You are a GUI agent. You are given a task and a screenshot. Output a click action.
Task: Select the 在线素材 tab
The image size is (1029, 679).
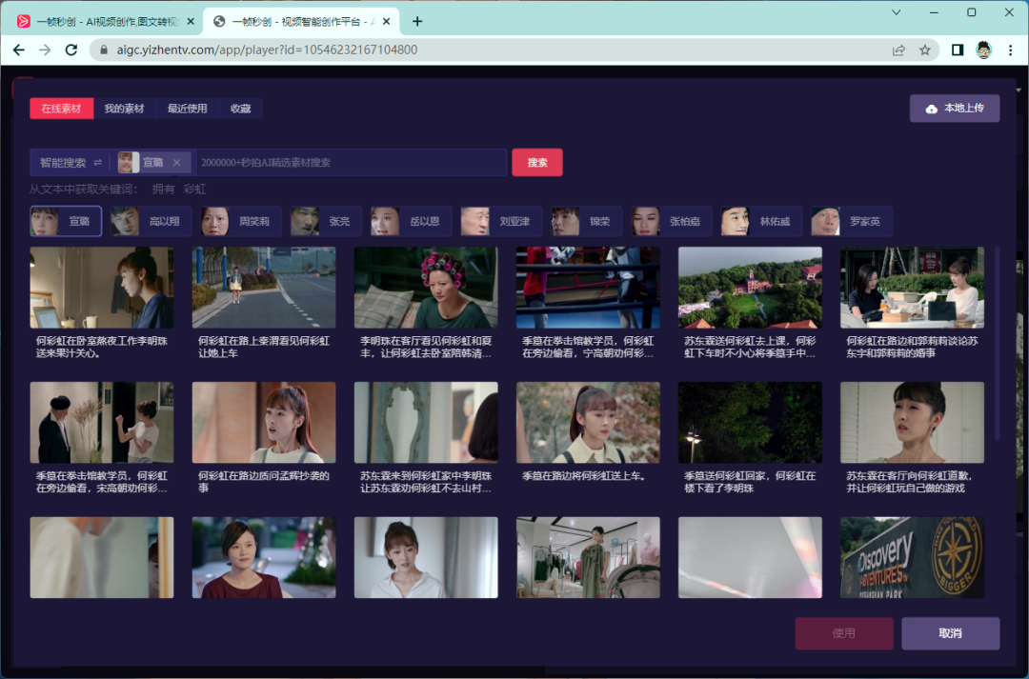click(x=61, y=109)
